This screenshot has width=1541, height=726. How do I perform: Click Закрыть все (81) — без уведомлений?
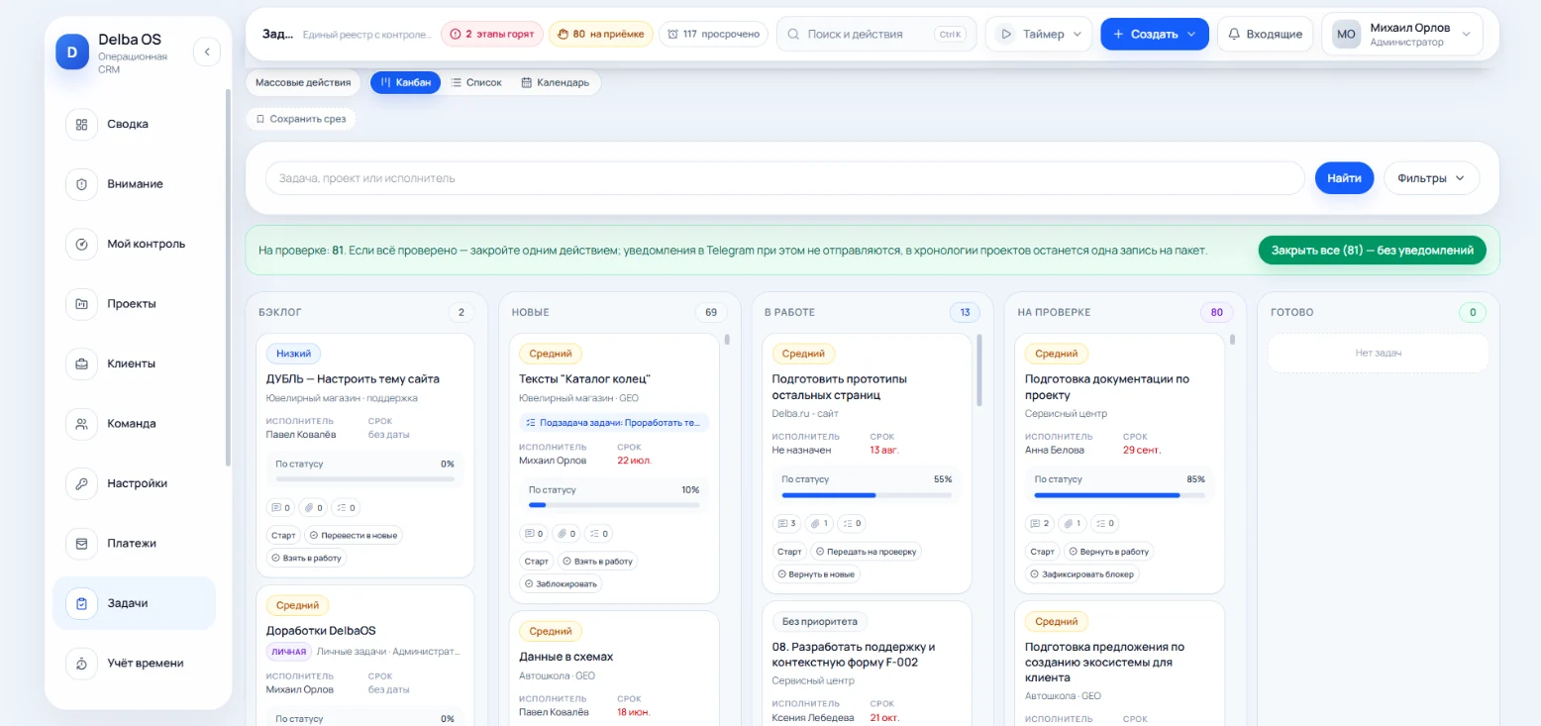(1373, 251)
